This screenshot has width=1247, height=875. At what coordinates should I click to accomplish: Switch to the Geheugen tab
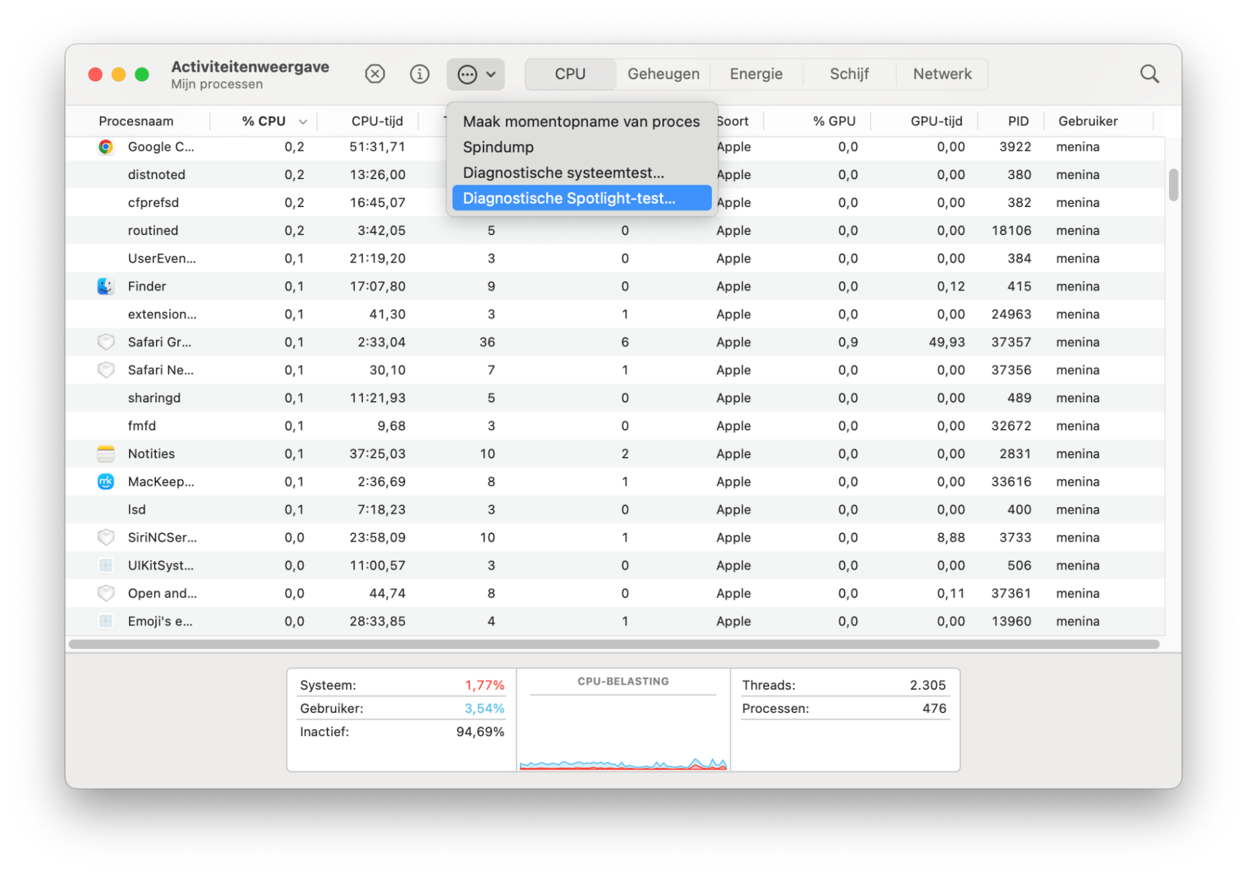tap(663, 74)
